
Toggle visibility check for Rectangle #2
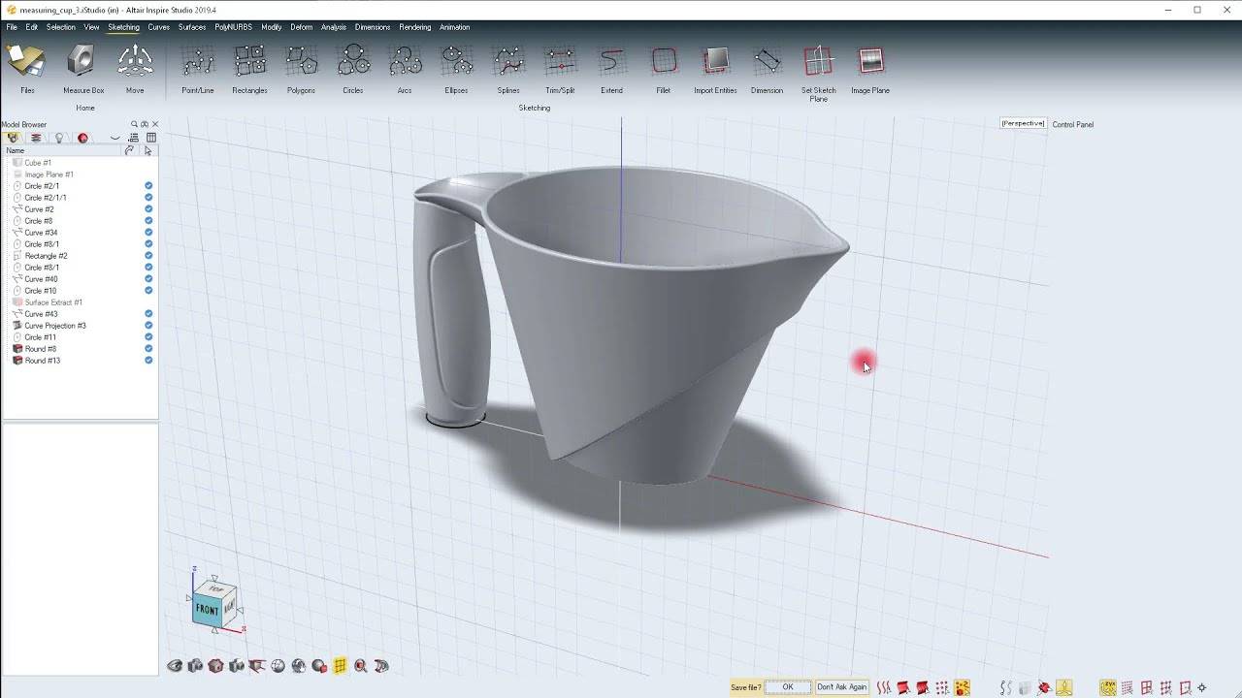click(x=148, y=256)
